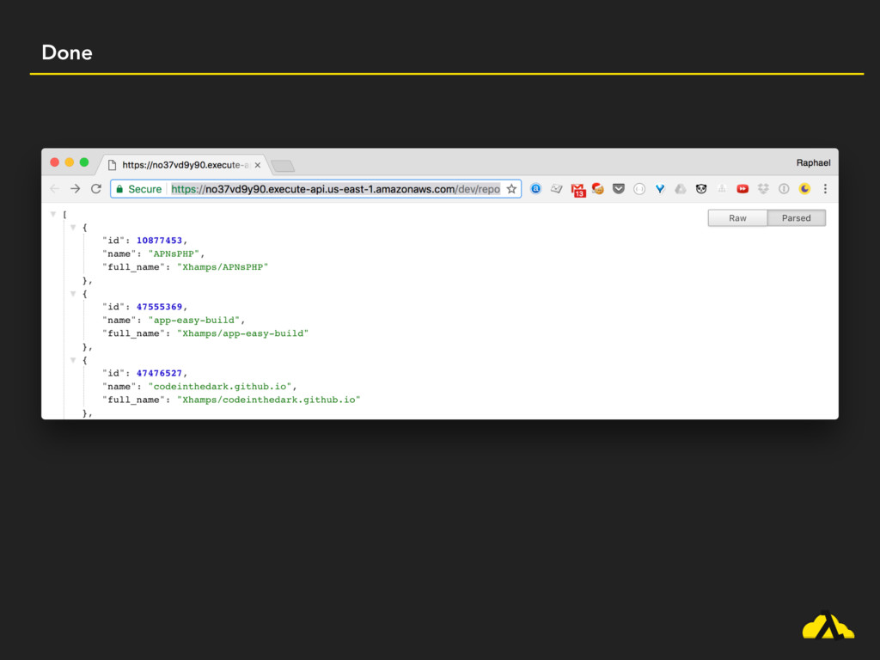This screenshot has width=880, height=660.
Task: Open the blue Y extension icon
Action: [x=660, y=189]
